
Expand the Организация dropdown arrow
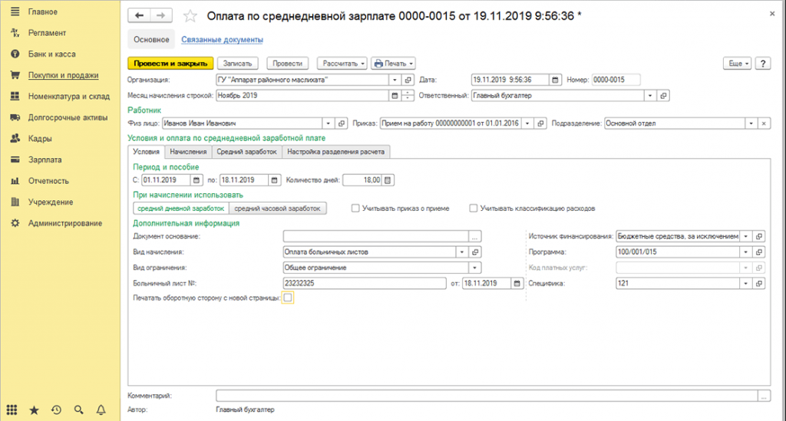(395, 79)
